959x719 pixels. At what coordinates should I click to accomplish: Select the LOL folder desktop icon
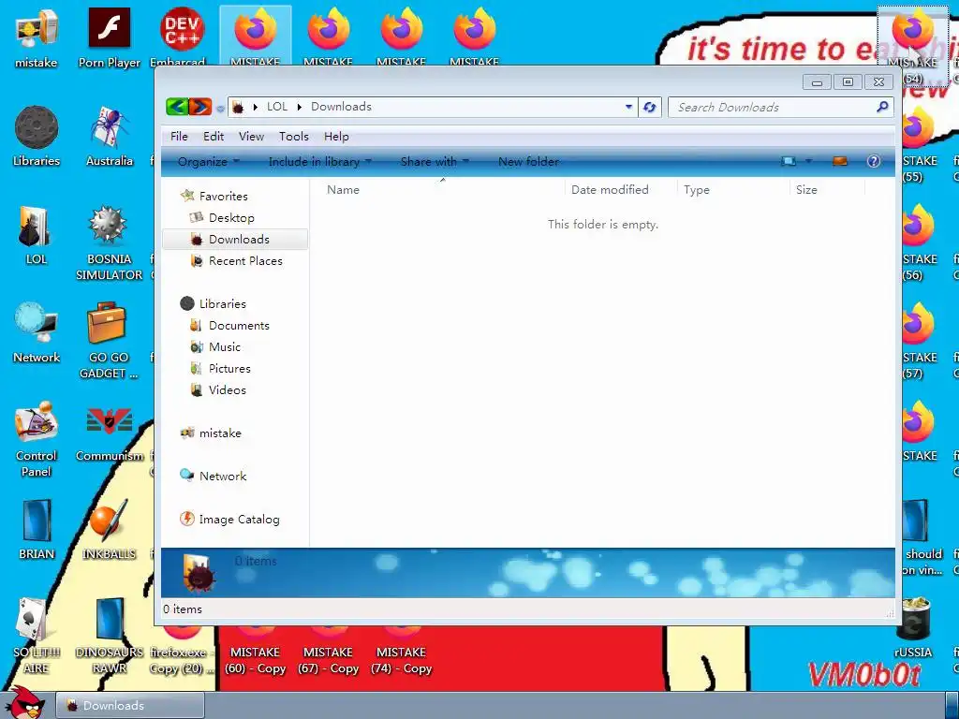[37, 234]
